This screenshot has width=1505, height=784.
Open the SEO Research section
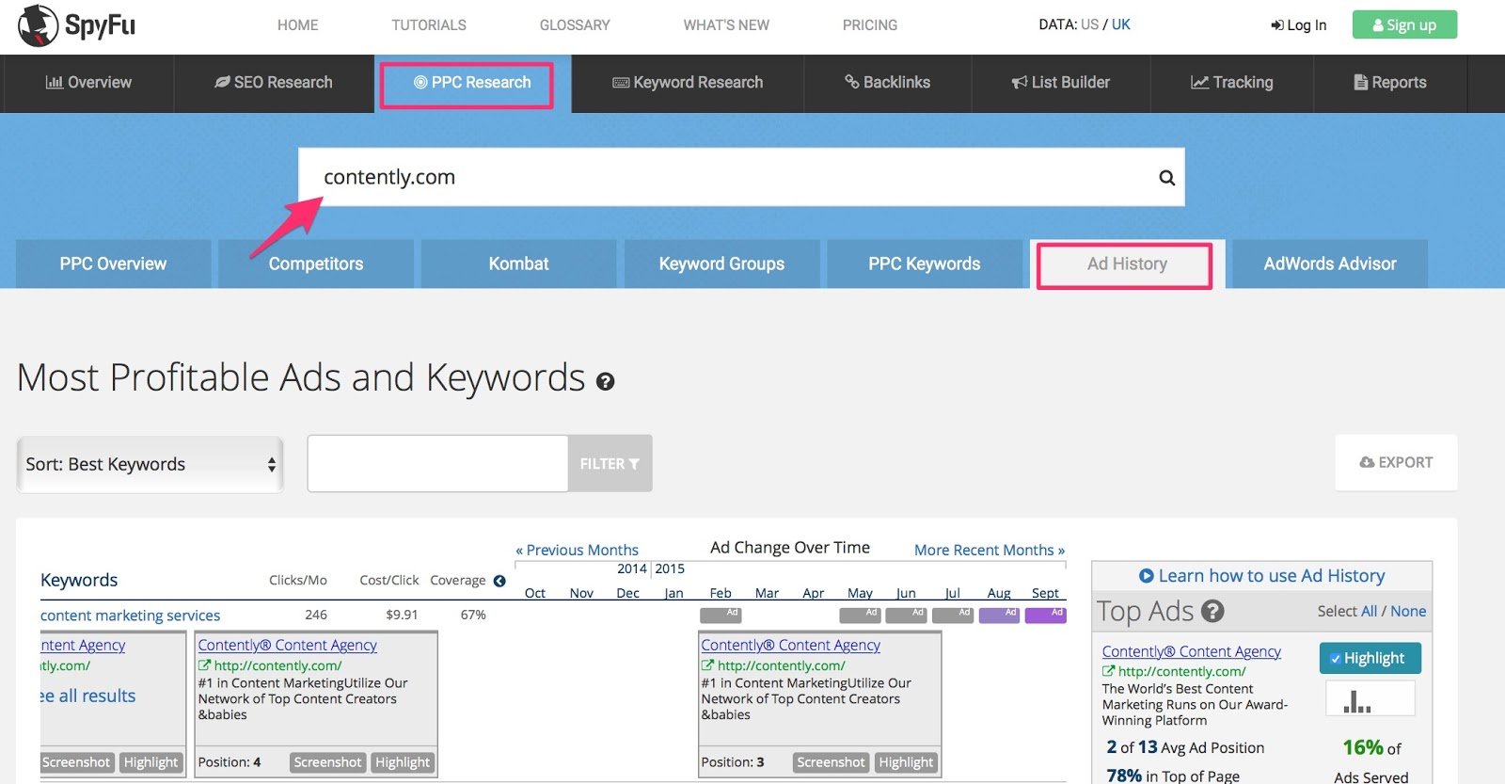tap(274, 83)
